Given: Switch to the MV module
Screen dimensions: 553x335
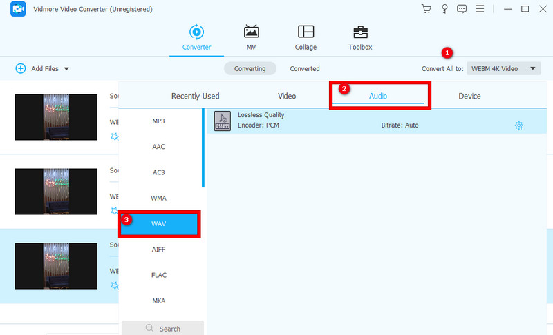Looking at the screenshot, I should 251,37.
